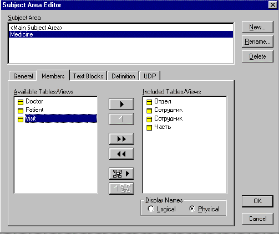
Task: Select Logical display names
Action: coord(151,209)
